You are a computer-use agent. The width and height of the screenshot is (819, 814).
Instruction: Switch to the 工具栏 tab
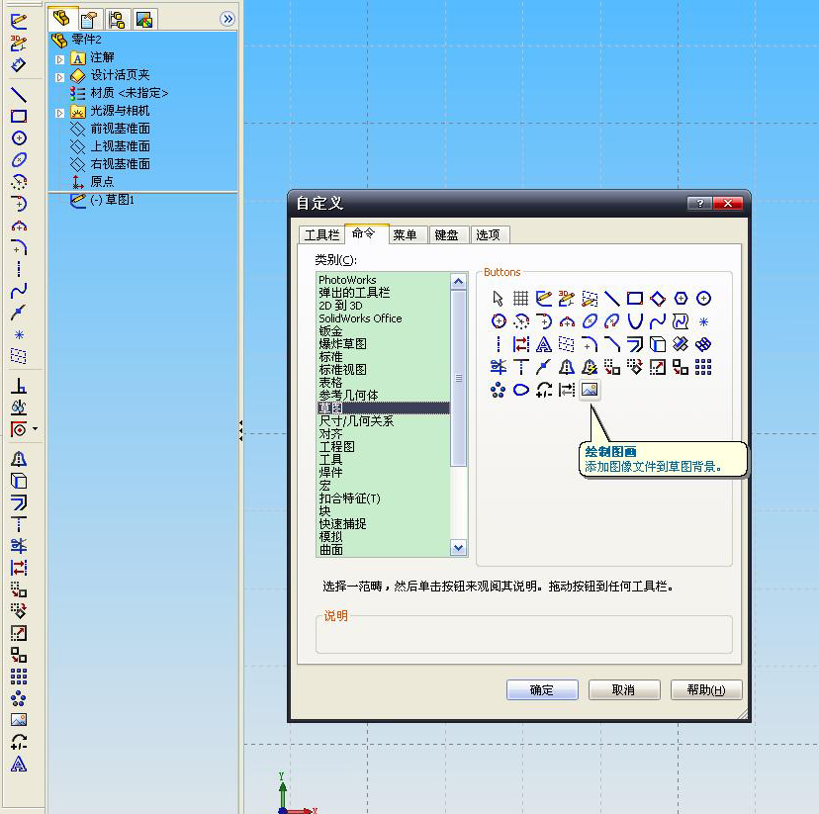[321, 235]
